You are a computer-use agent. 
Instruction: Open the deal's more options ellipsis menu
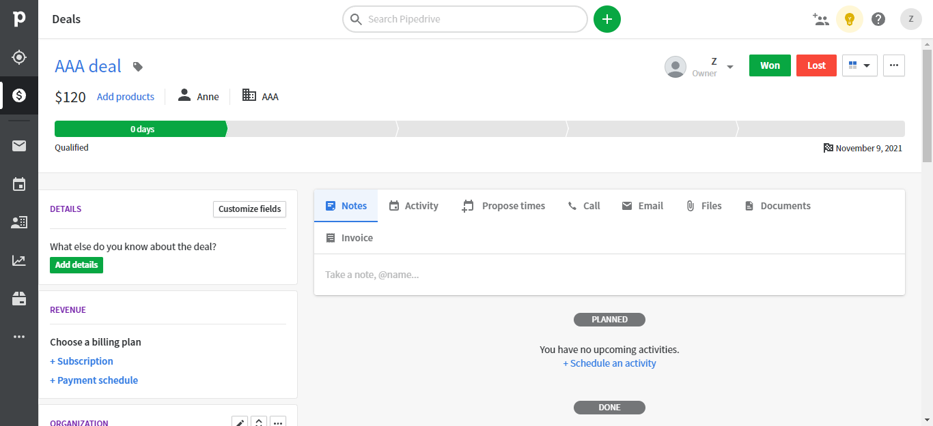point(894,65)
